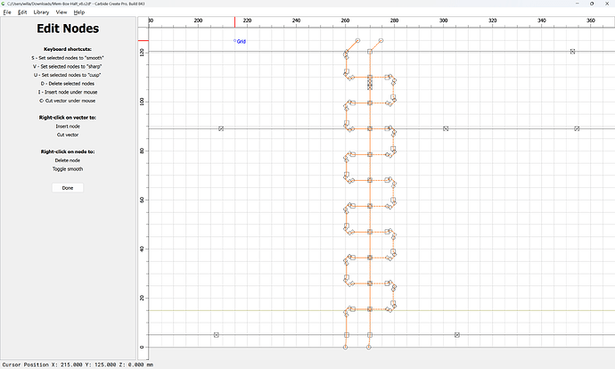615x369 pixels.
Task: Click the blue Grid label on canvas
Action: point(242,41)
